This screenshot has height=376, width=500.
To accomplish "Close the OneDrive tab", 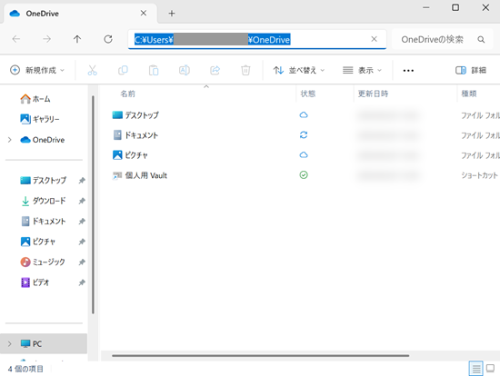I will tap(144, 13).
